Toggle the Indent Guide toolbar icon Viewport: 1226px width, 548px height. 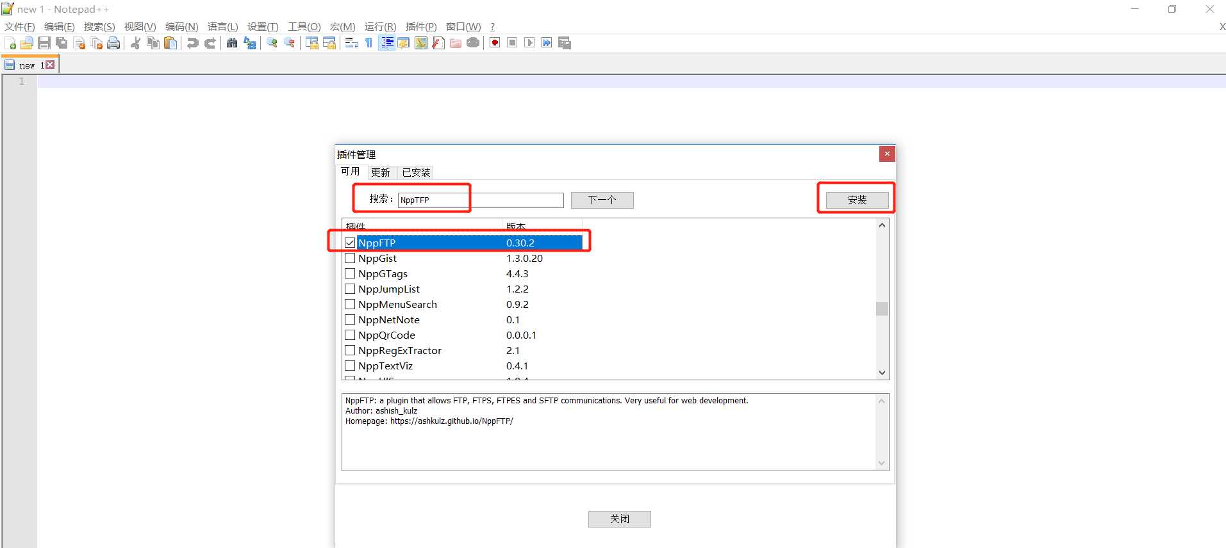tap(387, 43)
